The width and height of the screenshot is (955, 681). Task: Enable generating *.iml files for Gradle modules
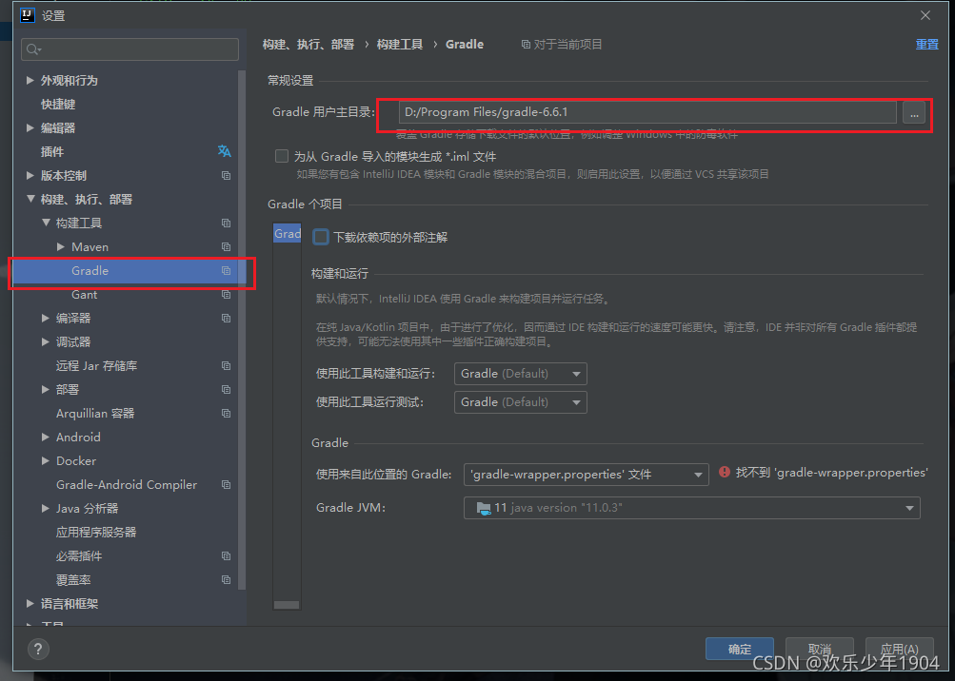[x=282, y=156]
